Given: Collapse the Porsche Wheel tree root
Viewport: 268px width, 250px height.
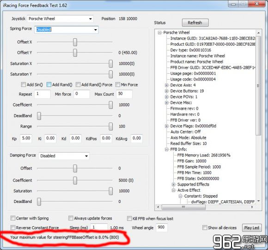Looking at the screenshot, I should (x=159, y=33).
